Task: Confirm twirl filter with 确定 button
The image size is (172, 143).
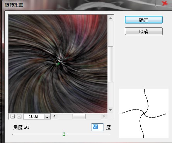Action: tap(144, 20)
